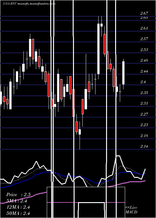Screen dimensions: 156x218
Task: Select the tallest white candlestick near 2.61
Action: click(99, 49)
